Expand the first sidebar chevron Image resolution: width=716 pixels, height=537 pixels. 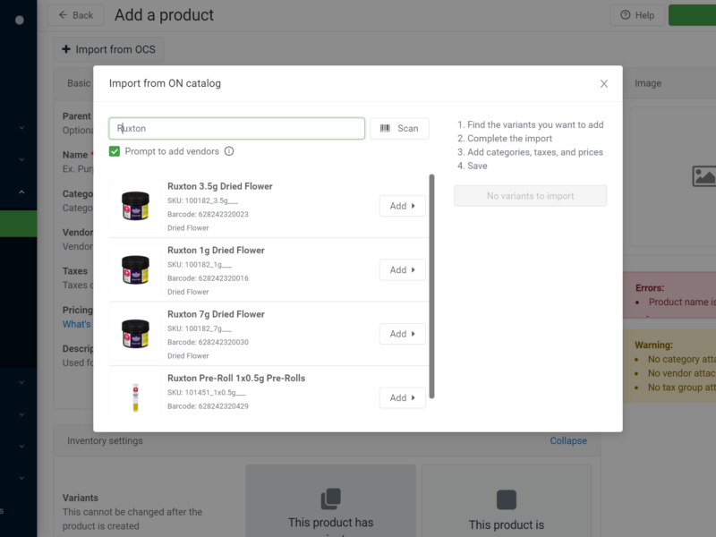(21, 128)
